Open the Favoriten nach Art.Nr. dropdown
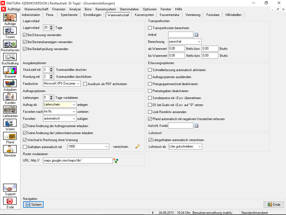This screenshot has height=215, width=286. click(60, 111)
